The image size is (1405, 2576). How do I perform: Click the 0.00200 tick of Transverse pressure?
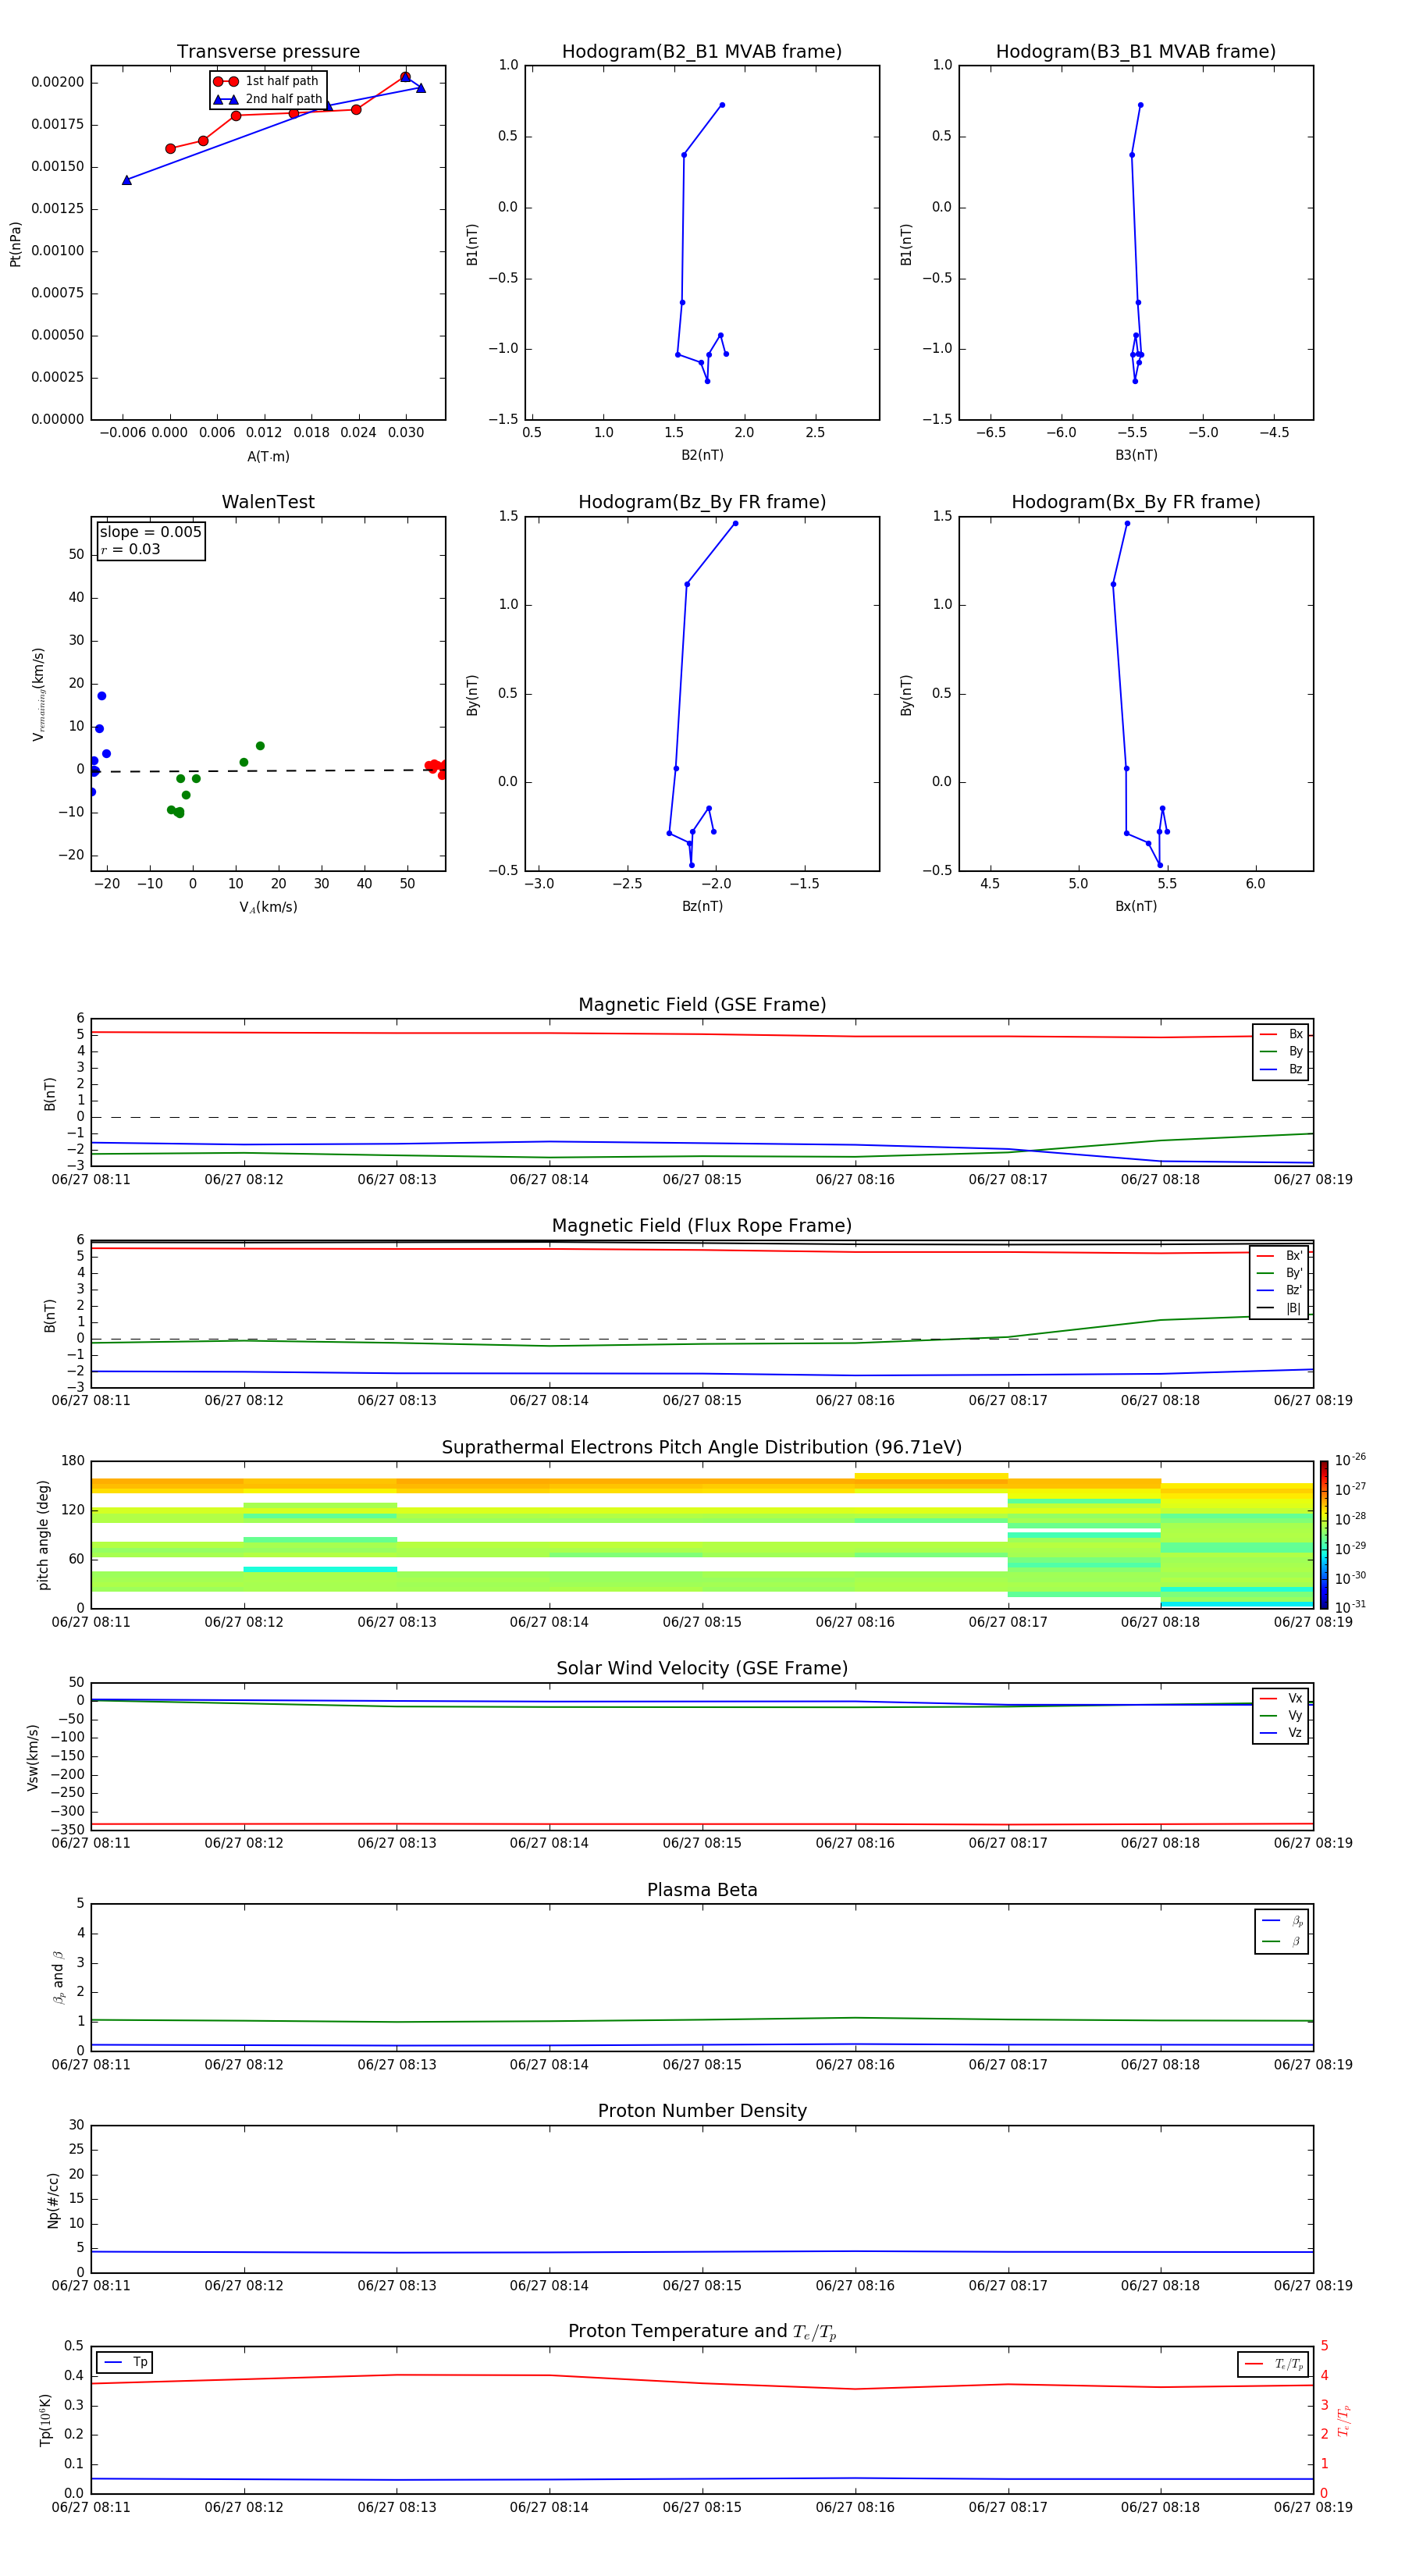coord(58,82)
